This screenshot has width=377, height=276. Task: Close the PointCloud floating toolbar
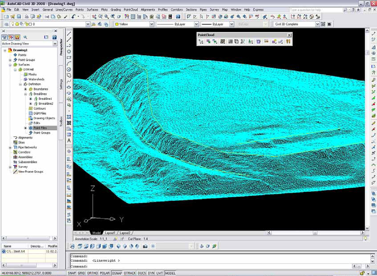(x=289, y=35)
